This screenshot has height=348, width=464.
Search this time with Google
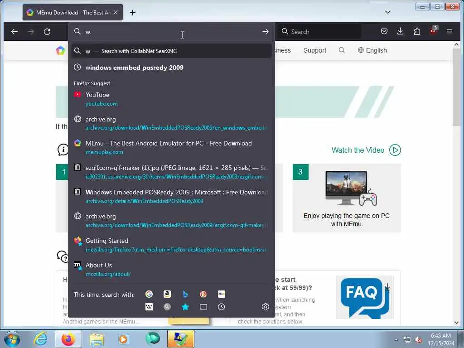(149, 294)
